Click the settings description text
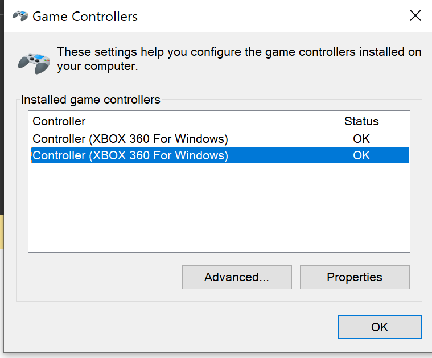 point(239,59)
